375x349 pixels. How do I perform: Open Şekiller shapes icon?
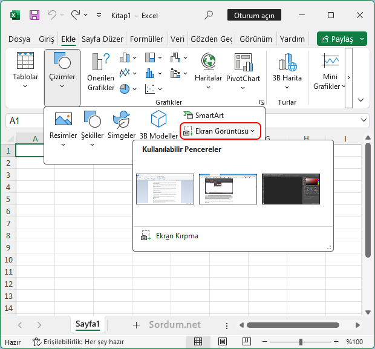(93, 119)
